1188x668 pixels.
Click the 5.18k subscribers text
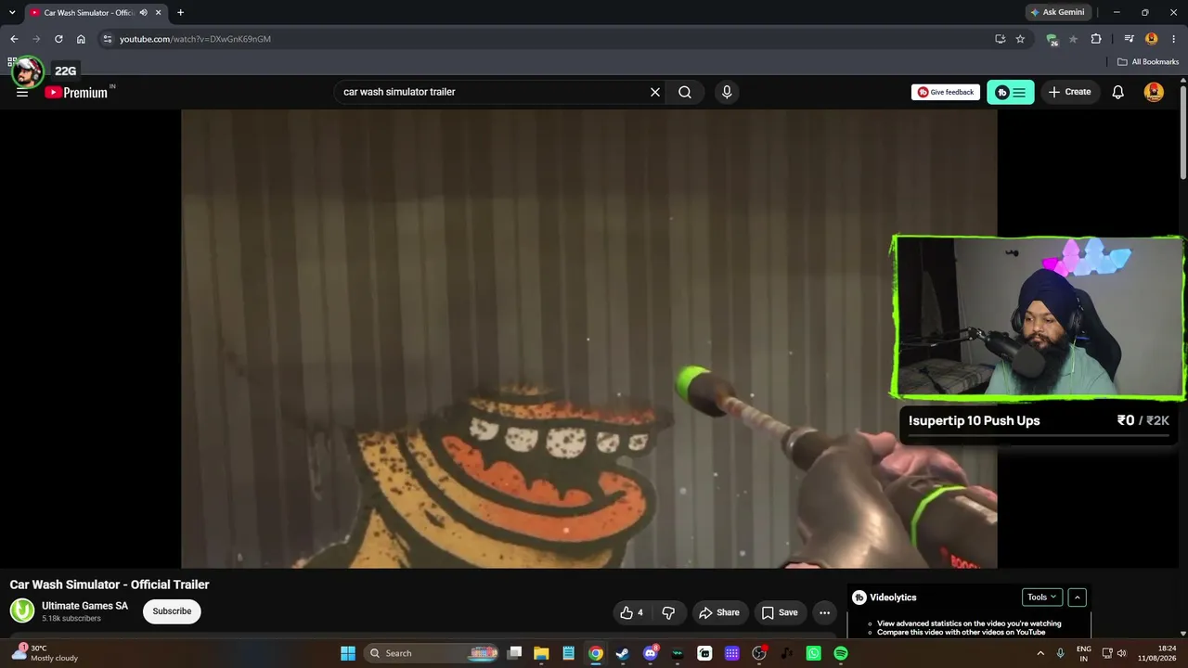pyautogui.click(x=71, y=619)
